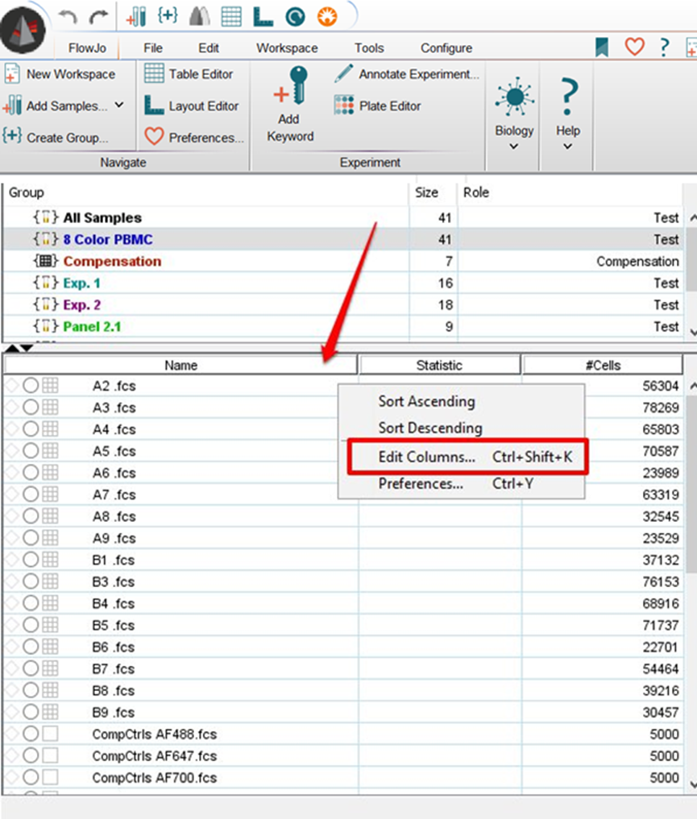
Task: Toggle the circle on the A2 .fcs row
Action: click(x=31, y=386)
